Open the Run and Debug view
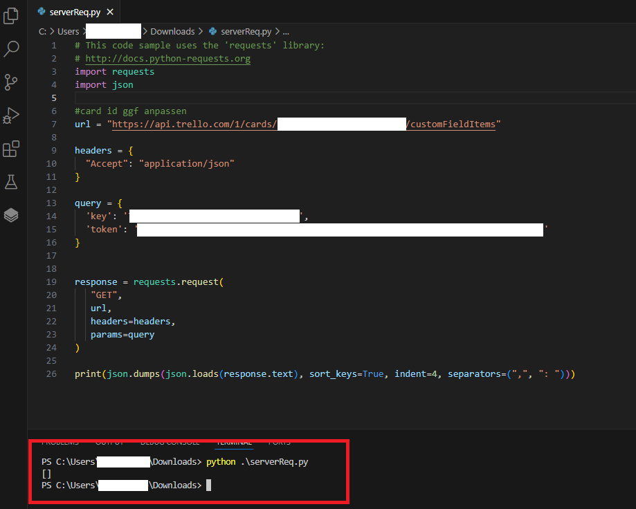 [x=11, y=115]
